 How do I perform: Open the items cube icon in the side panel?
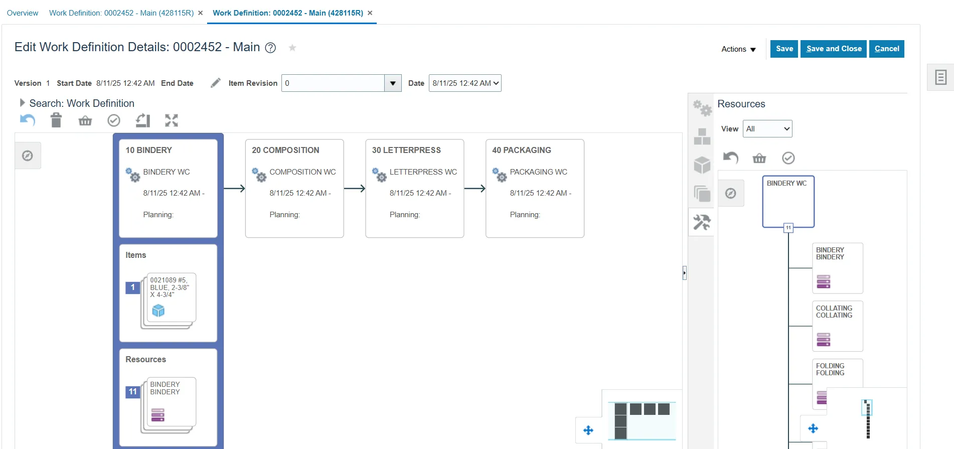[702, 165]
